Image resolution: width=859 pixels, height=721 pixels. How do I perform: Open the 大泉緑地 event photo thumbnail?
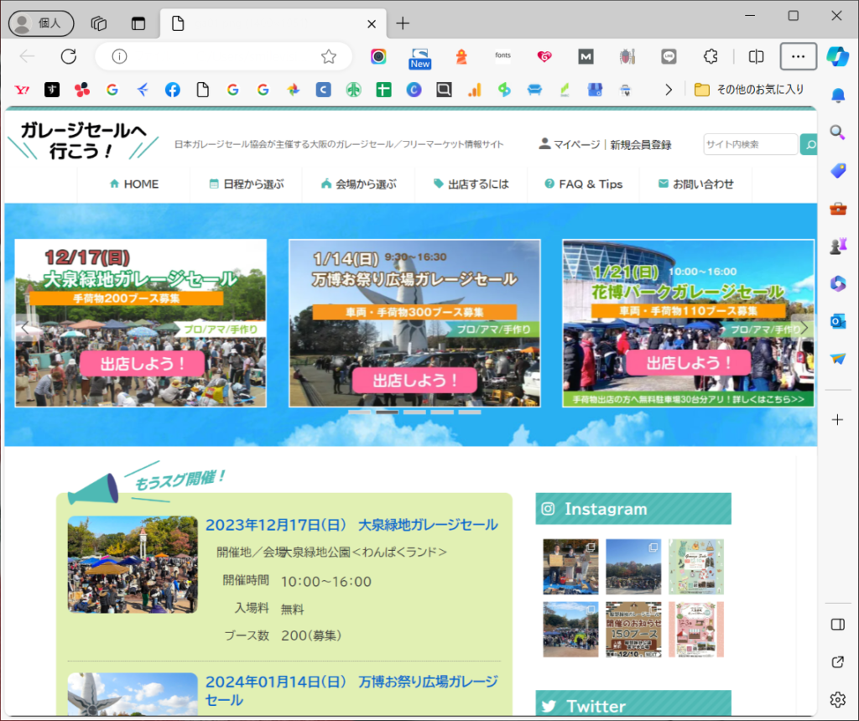(133, 564)
